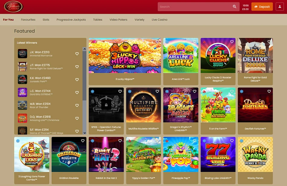Toggle heart on Rome Fight for Gold tile
Viewport: 287px width, 186px height.
click(x=269, y=42)
